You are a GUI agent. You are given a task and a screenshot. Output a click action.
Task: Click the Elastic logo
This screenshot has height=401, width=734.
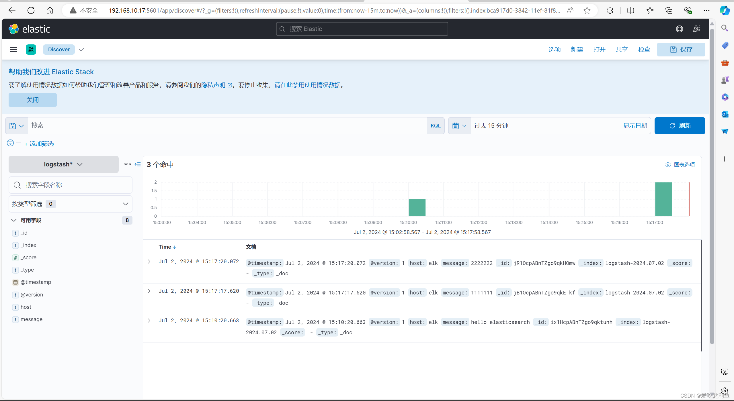click(x=29, y=29)
